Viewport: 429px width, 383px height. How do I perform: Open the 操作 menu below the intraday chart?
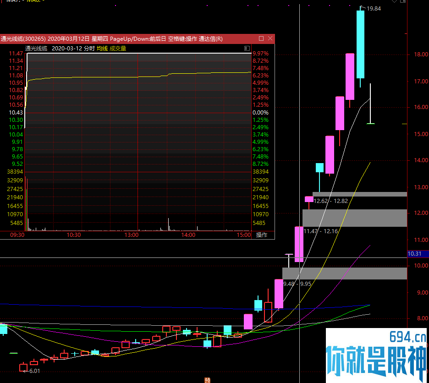pos(261,235)
